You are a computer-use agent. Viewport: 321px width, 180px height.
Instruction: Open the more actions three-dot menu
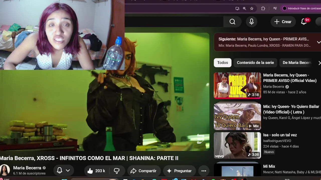204,171
